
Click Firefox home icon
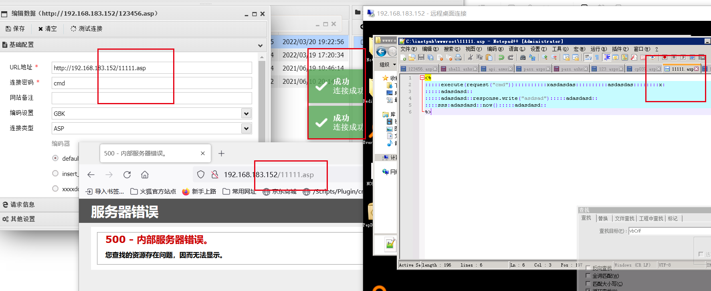pos(145,175)
